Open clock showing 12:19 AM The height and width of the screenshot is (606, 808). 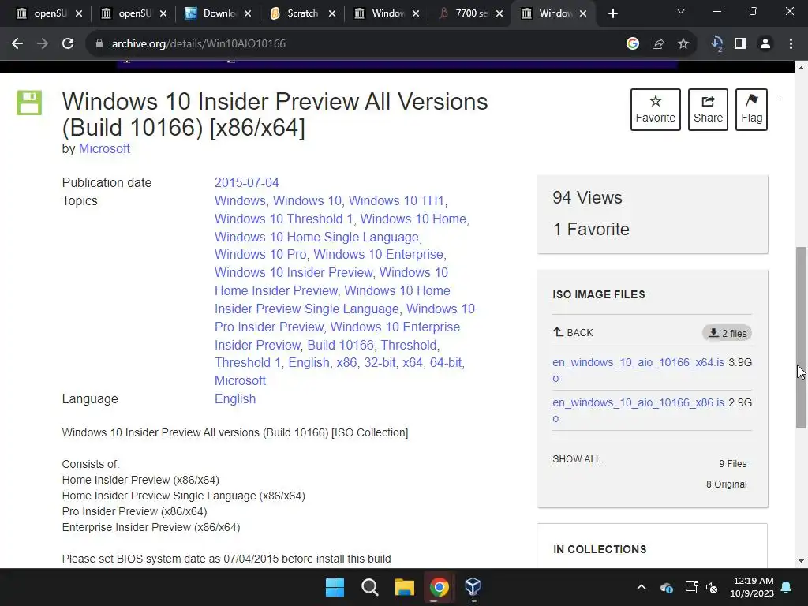752,587
